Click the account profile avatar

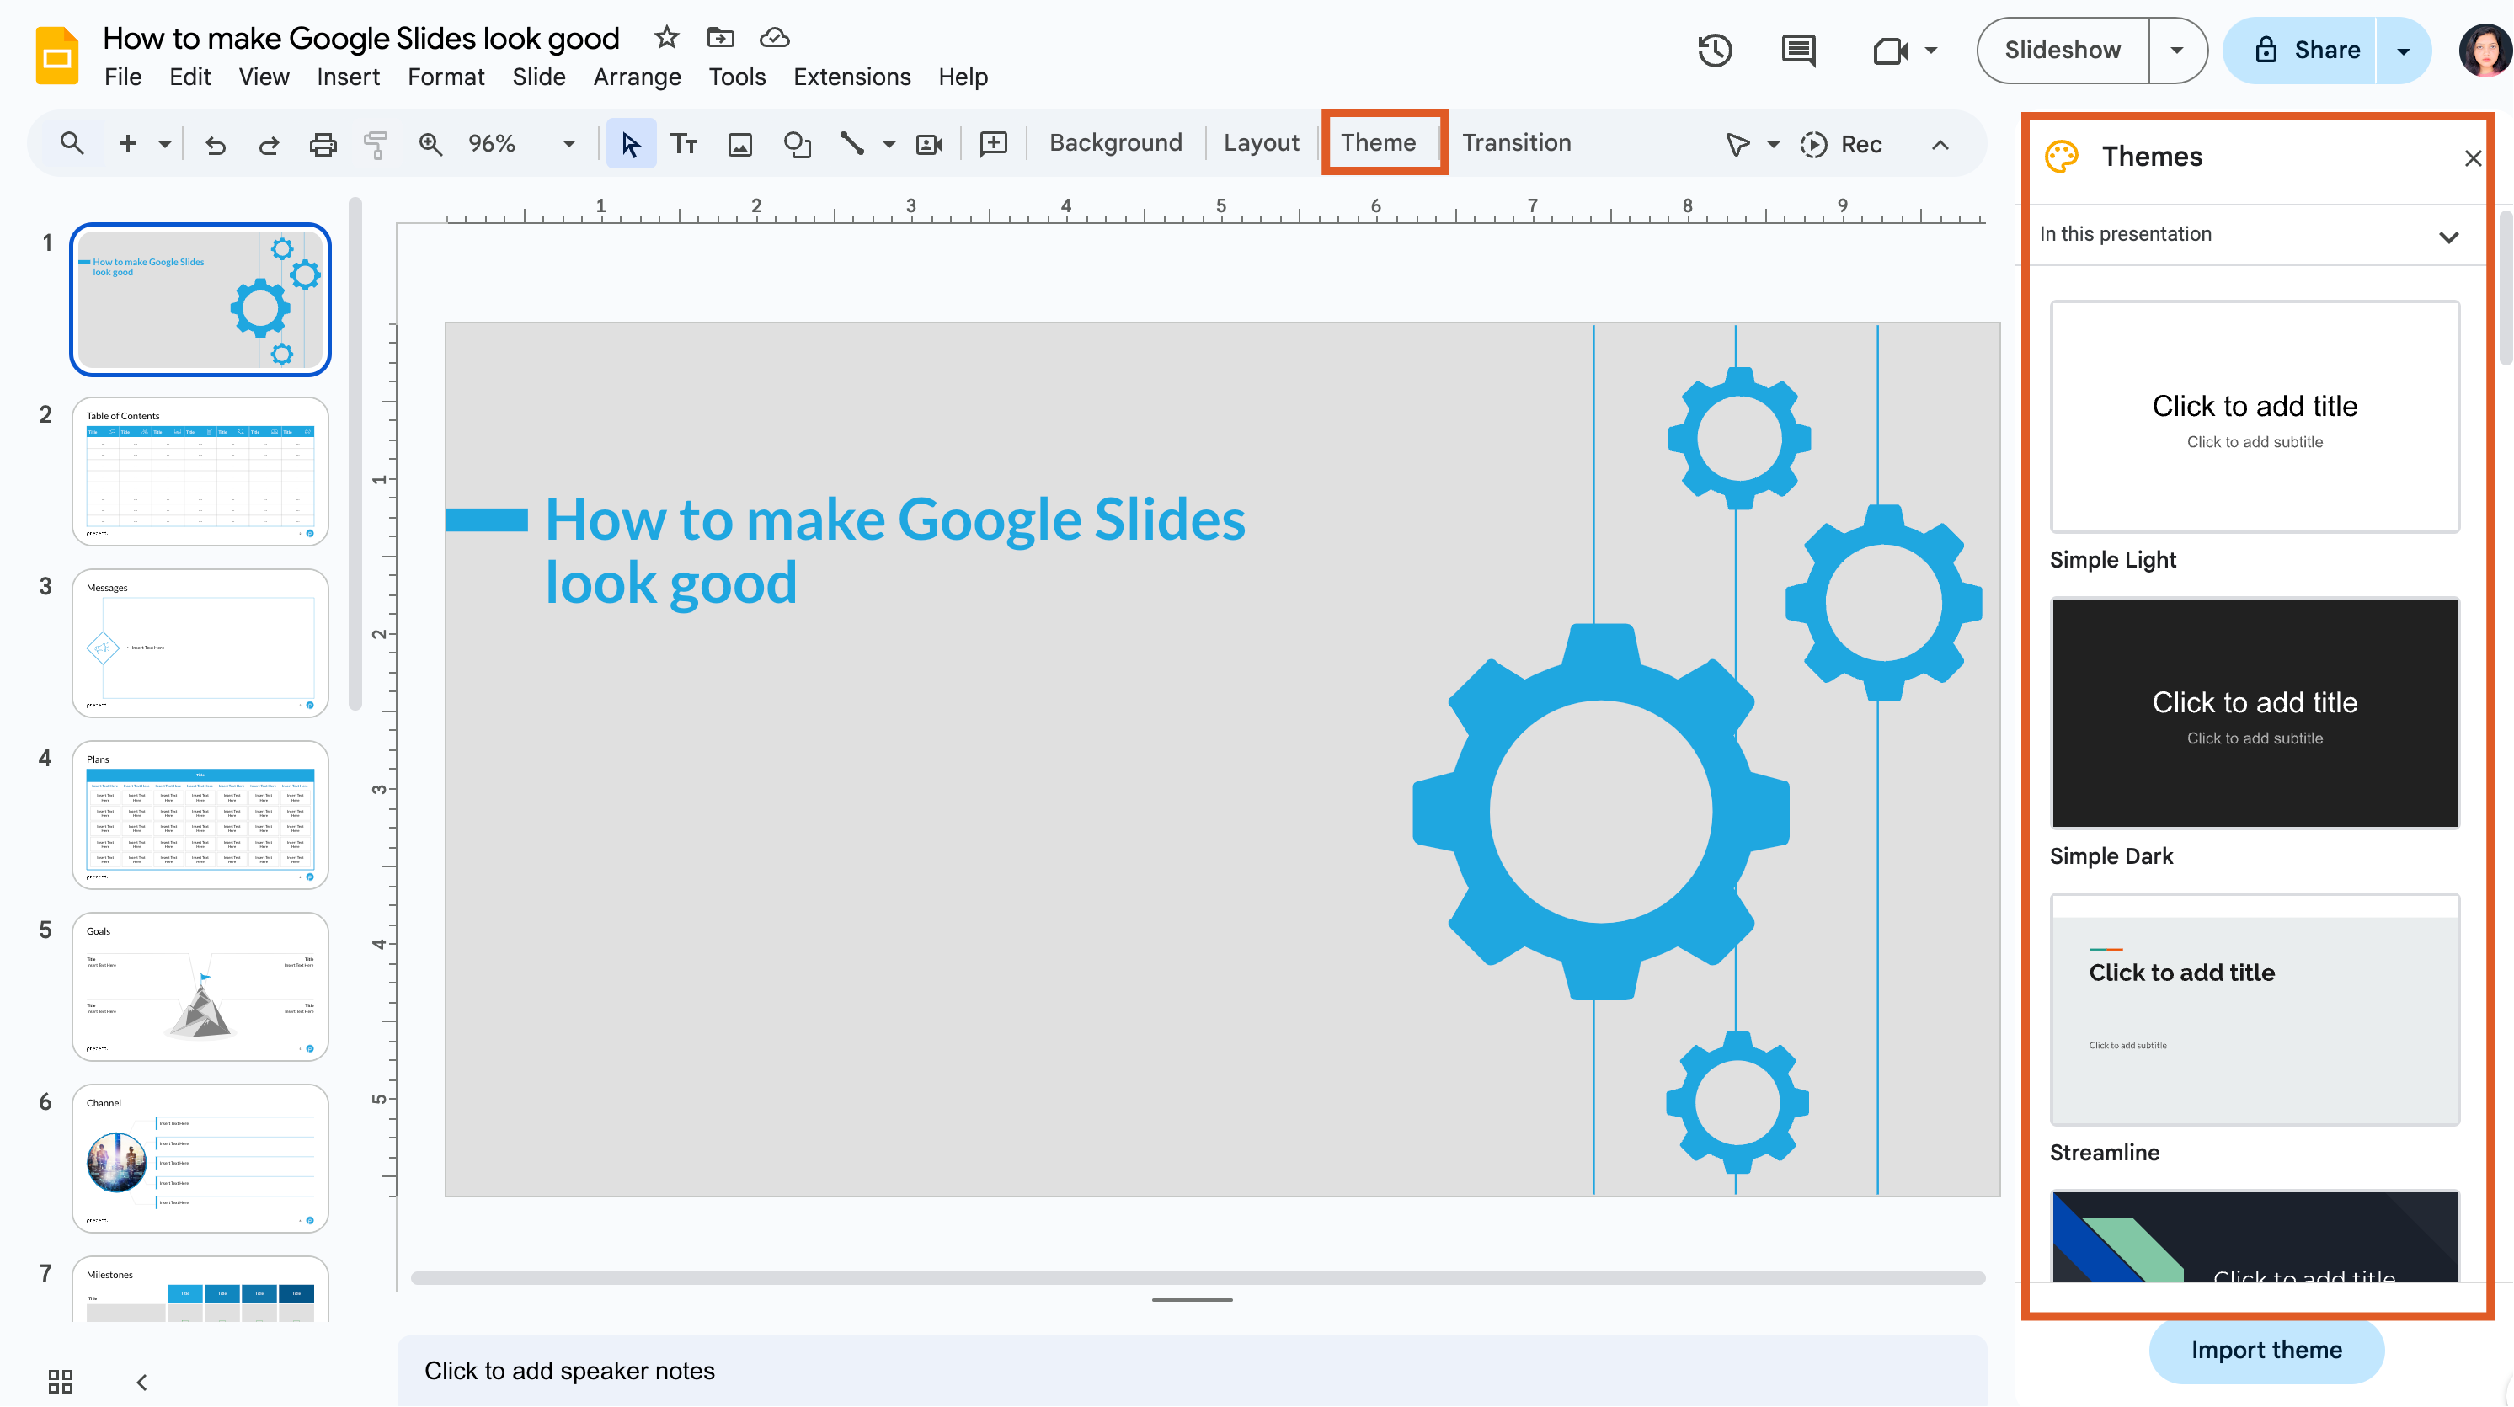tap(2485, 50)
